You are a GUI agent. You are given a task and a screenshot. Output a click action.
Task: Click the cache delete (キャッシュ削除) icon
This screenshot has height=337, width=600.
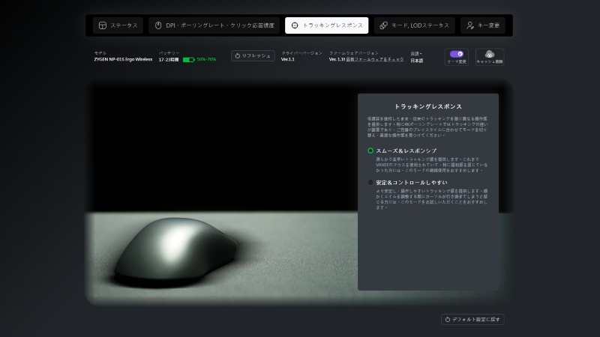489,55
